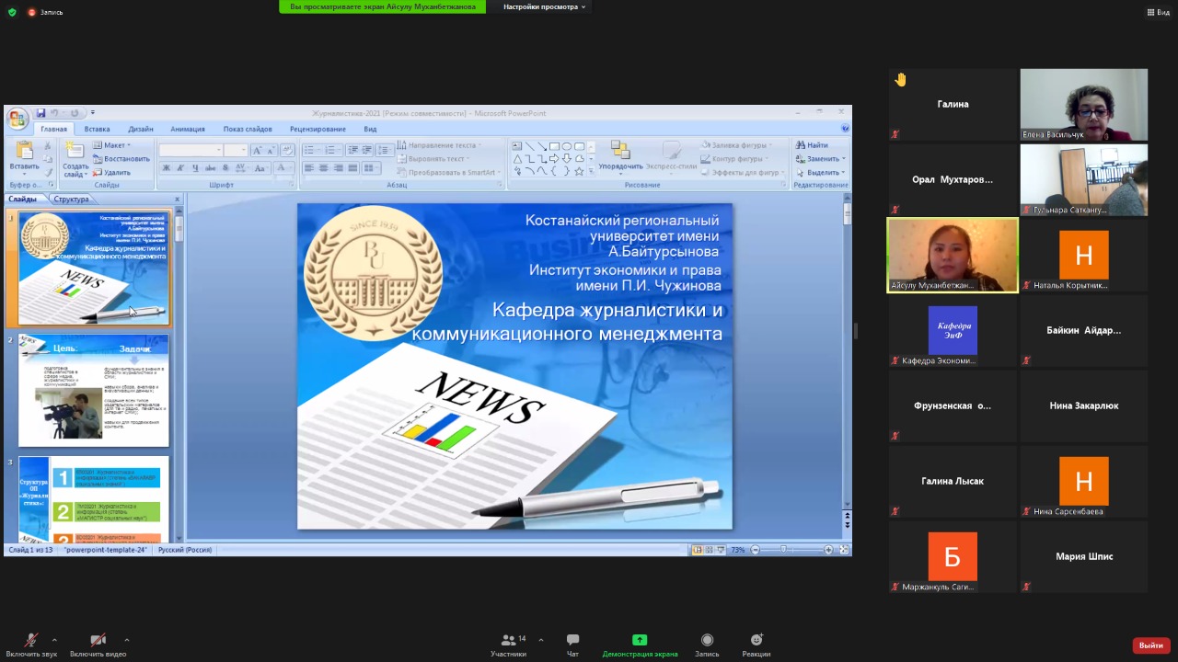Click Redo in quick access toolbar
The height and width of the screenshot is (662, 1178).
pyautogui.click(x=75, y=113)
